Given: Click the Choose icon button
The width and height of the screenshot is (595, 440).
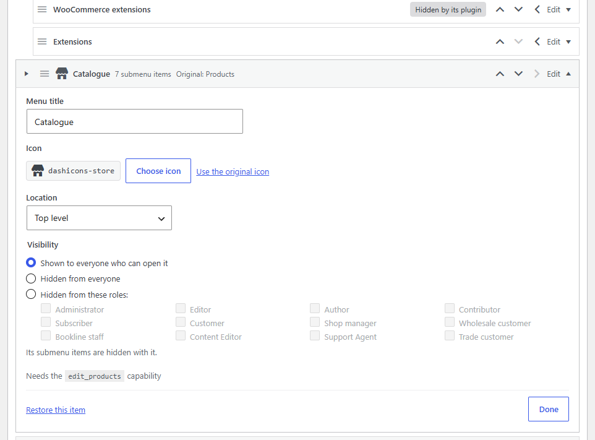Looking at the screenshot, I should coord(158,171).
